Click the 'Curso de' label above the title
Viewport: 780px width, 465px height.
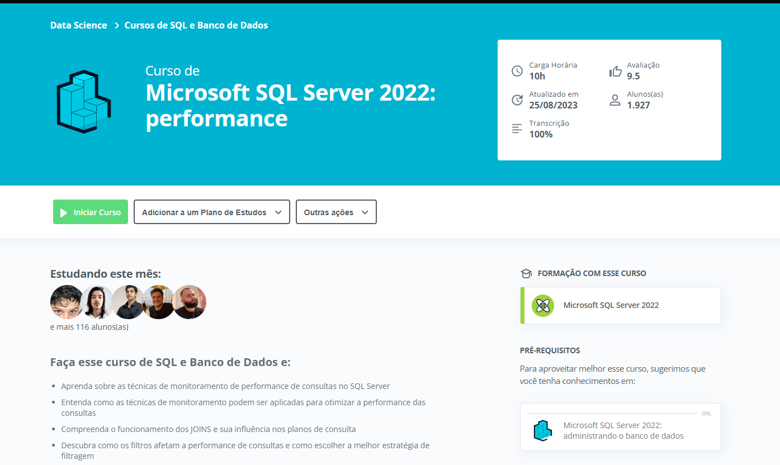point(173,70)
